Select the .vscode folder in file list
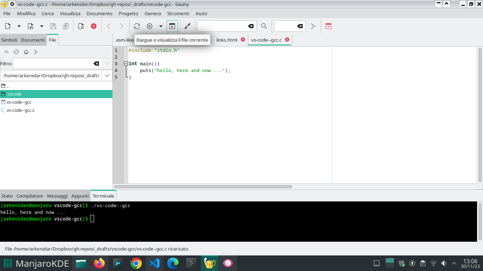 (56, 94)
